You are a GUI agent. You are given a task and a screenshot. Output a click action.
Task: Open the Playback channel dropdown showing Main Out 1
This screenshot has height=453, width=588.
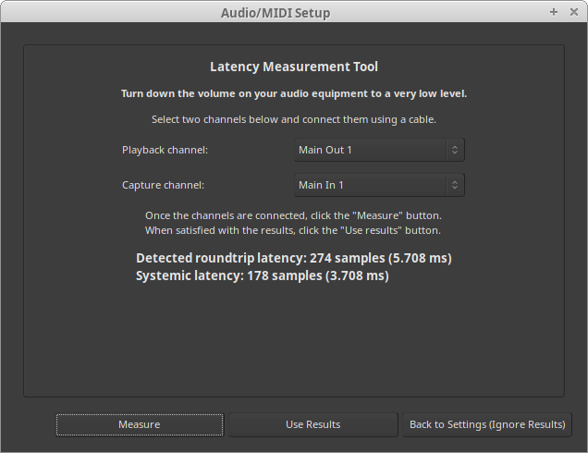370,150
